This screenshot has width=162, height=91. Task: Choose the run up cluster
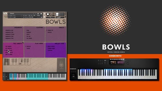coord(28,36)
